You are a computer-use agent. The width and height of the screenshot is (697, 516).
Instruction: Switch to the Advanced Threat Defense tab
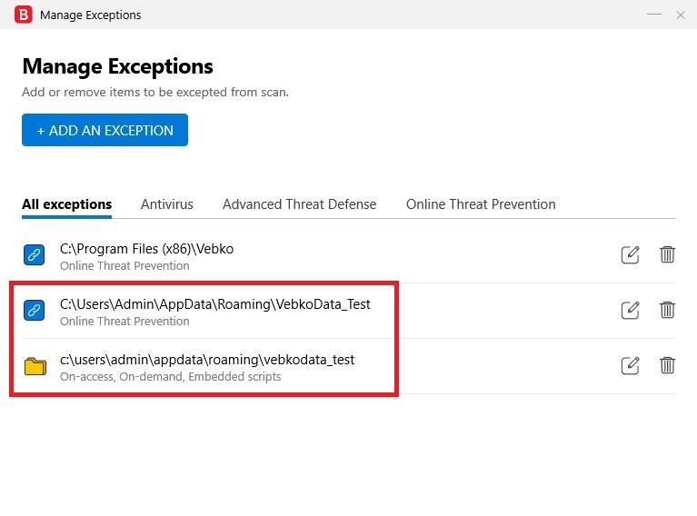pyautogui.click(x=299, y=204)
